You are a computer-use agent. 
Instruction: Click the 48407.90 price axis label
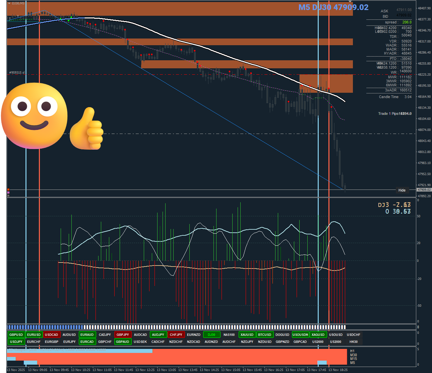coord(424,8)
